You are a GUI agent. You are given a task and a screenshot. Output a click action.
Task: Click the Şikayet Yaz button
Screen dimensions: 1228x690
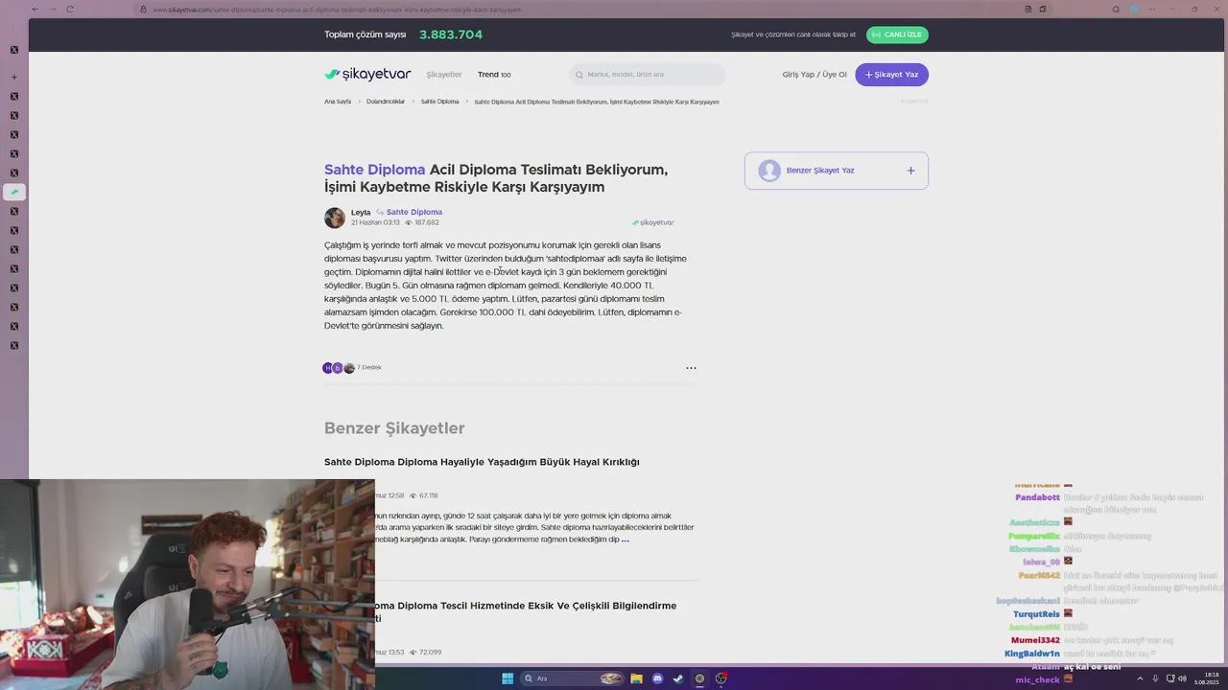891,75
